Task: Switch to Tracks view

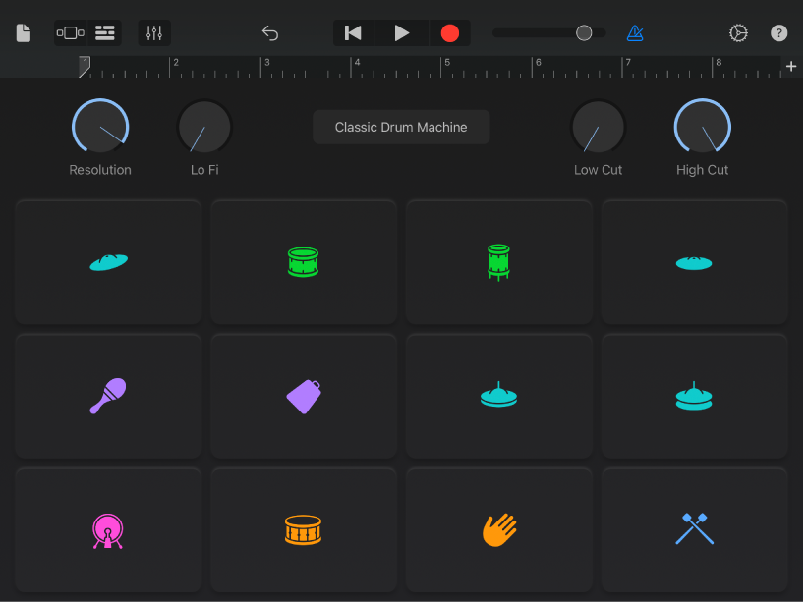Action: point(104,32)
